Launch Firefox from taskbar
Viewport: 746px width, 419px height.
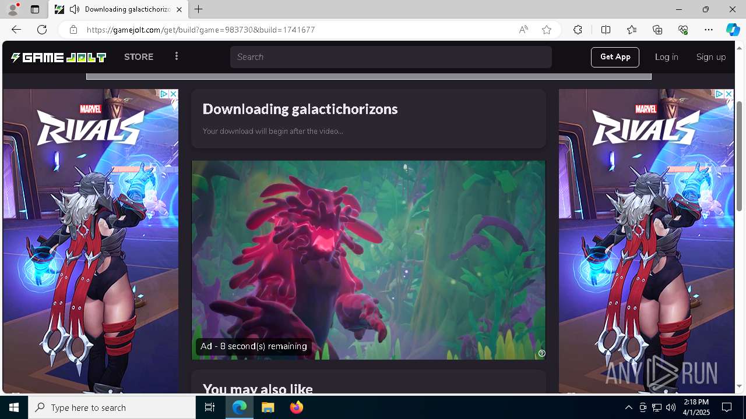(x=297, y=407)
